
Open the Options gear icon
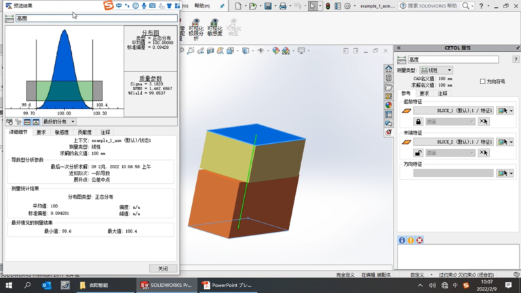347,6
